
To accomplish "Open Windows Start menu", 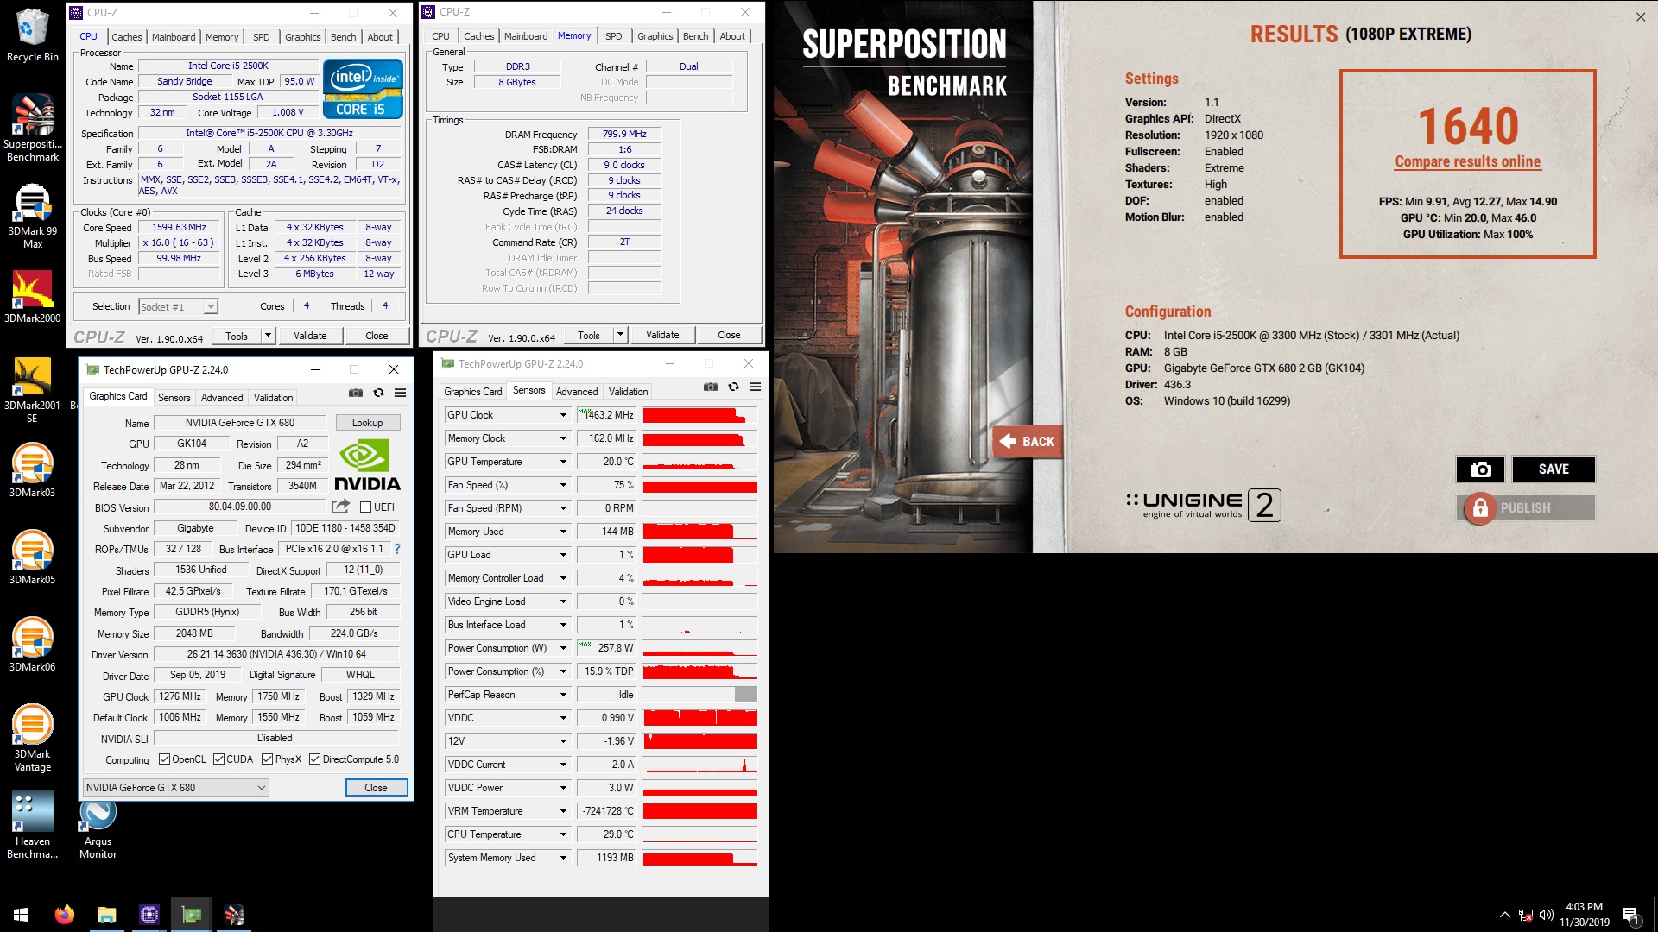I will point(21,915).
